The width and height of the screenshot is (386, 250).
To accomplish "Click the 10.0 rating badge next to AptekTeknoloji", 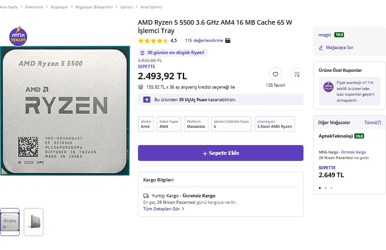I will pos(359,136).
